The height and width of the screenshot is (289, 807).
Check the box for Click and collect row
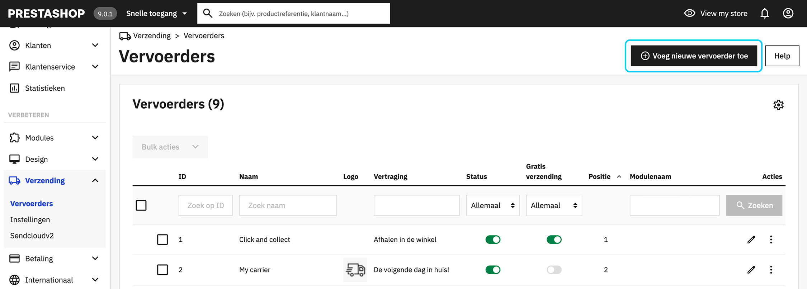(x=162, y=240)
